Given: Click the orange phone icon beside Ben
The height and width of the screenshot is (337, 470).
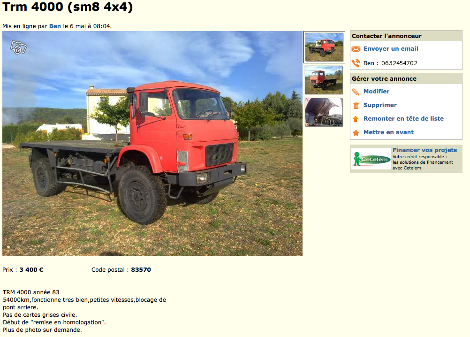Looking at the screenshot, I should click(x=356, y=63).
